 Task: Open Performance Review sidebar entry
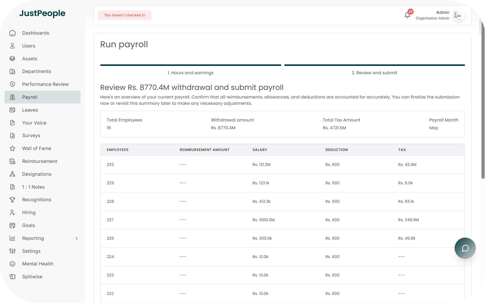pos(43,84)
